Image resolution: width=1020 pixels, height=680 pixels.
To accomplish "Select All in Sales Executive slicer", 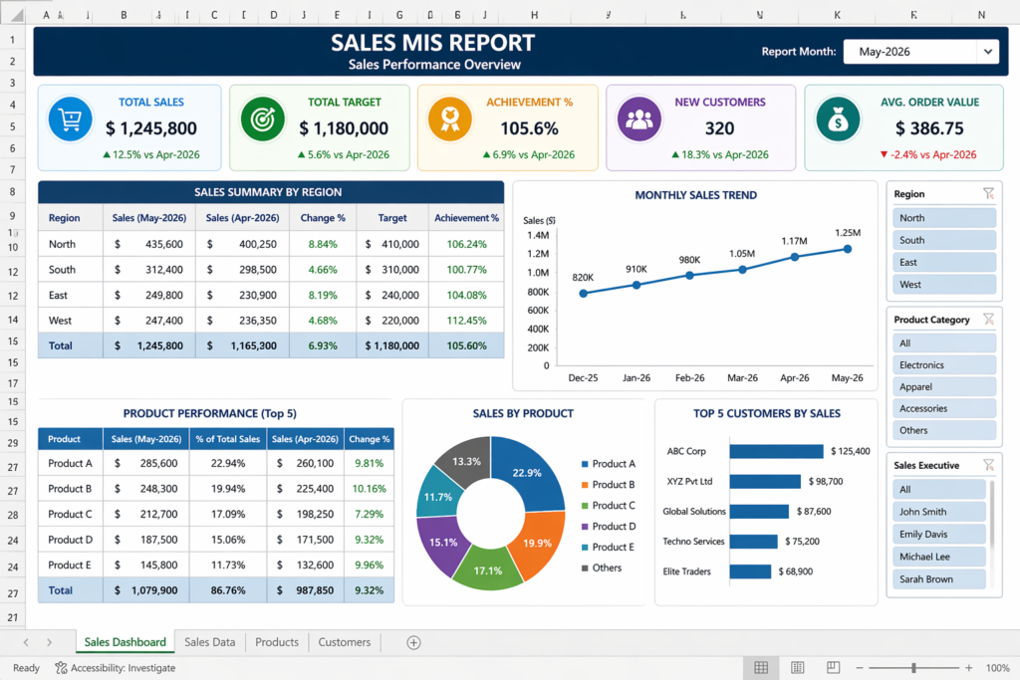I will pyautogui.click(x=939, y=489).
